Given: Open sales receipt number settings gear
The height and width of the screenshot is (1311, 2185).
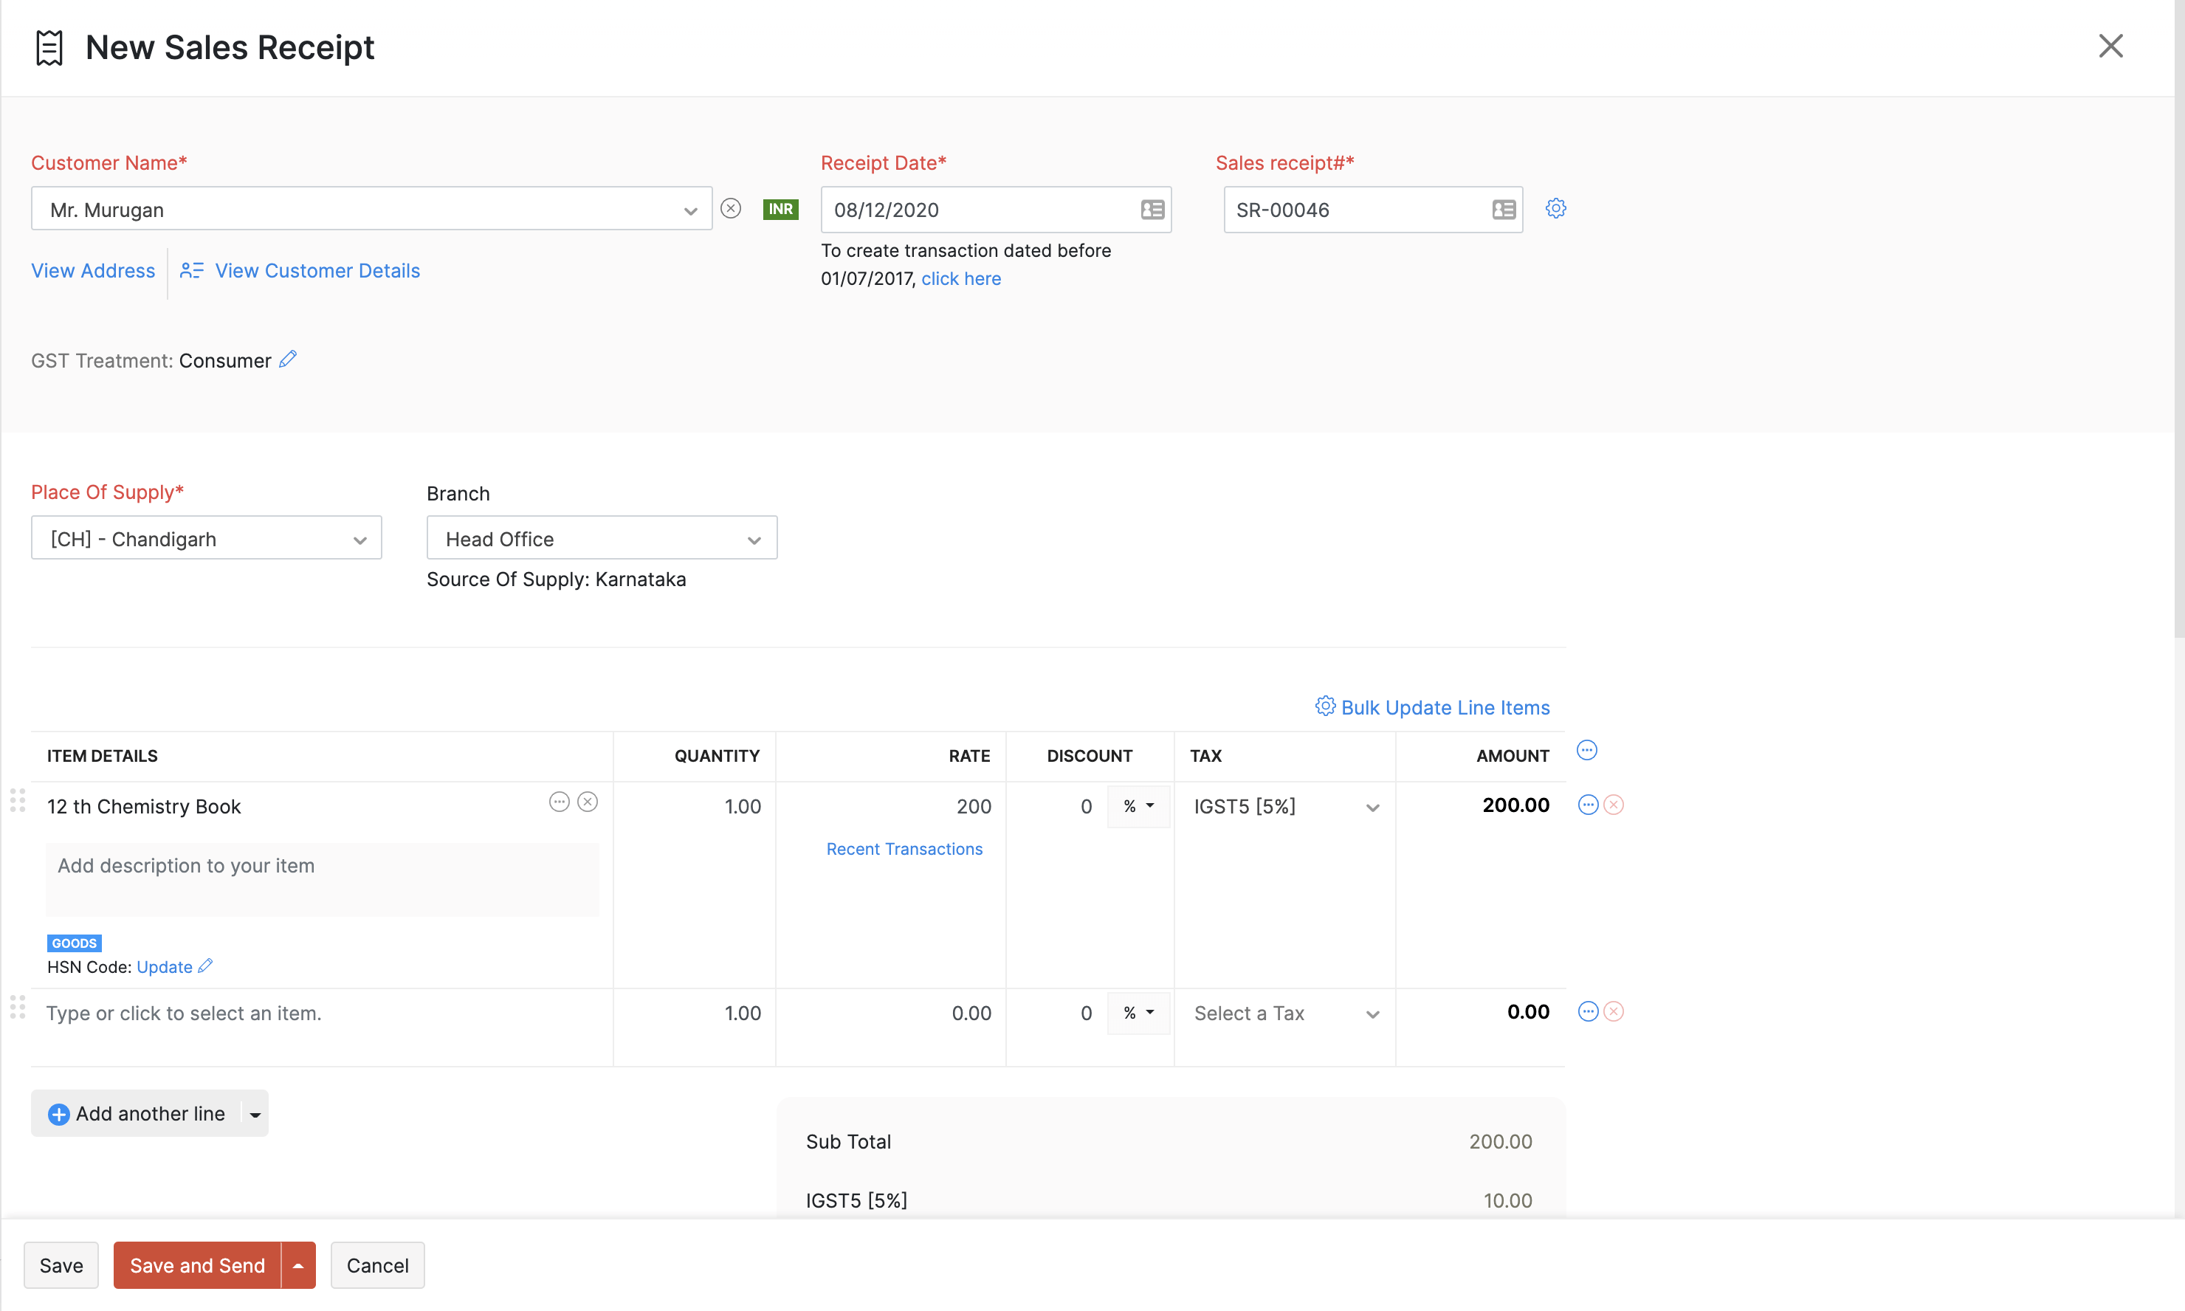Looking at the screenshot, I should [x=1555, y=208].
